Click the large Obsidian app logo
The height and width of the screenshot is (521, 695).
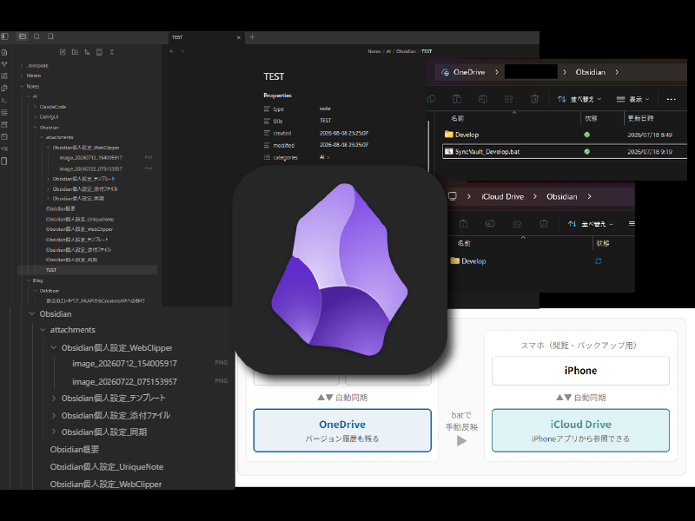pyautogui.click(x=340, y=270)
